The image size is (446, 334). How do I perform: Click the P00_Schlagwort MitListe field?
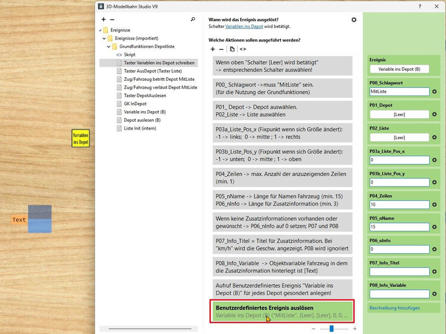pos(400,92)
